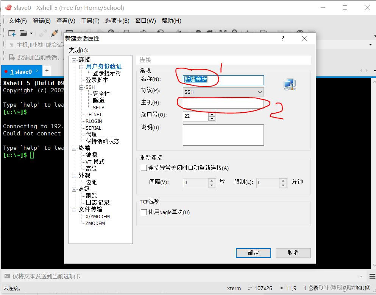
Task: Click the 名称 input field
Action: 223,80
